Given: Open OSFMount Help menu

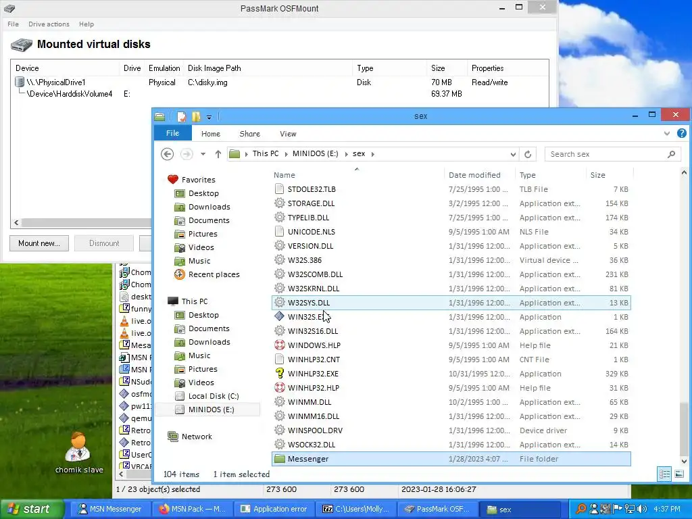Looking at the screenshot, I should (86, 24).
